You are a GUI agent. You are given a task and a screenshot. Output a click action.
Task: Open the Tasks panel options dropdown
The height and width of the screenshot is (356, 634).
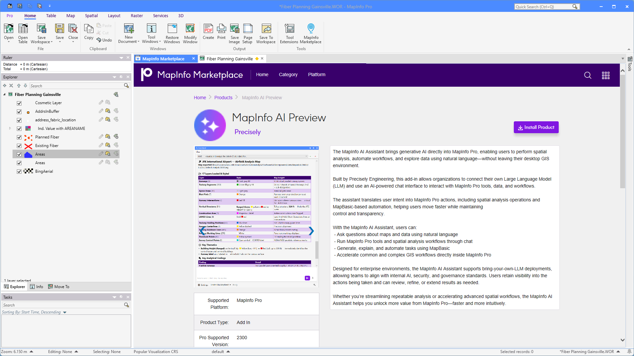pos(114,297)
